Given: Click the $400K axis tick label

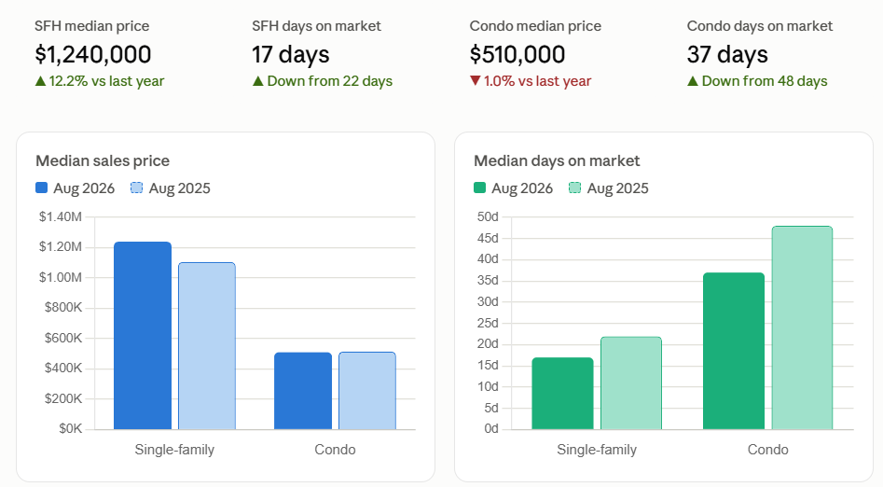Looking at the screenshot, I should point(63,369).
